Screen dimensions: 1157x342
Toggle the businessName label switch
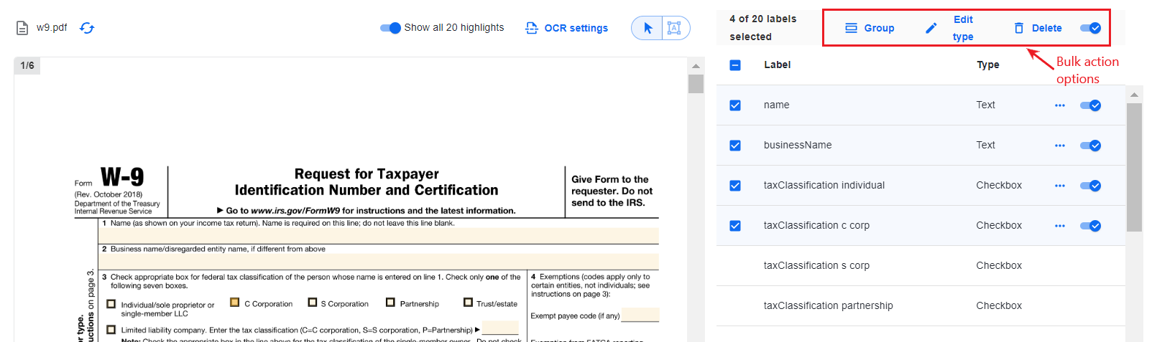pyautogui.click(x=1090, y=146)
